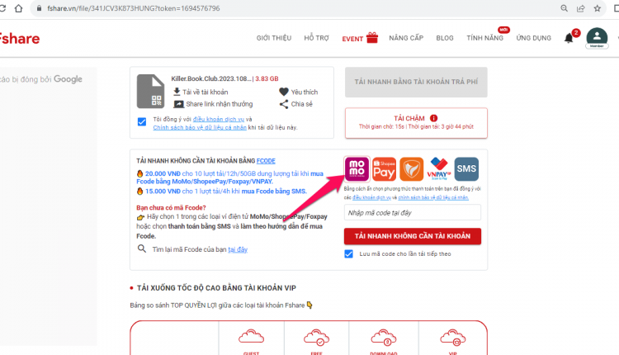Open the NÂNG CẤP menu item
The image size is (619, 355).
pyautogui.click(x=406, y=38)
